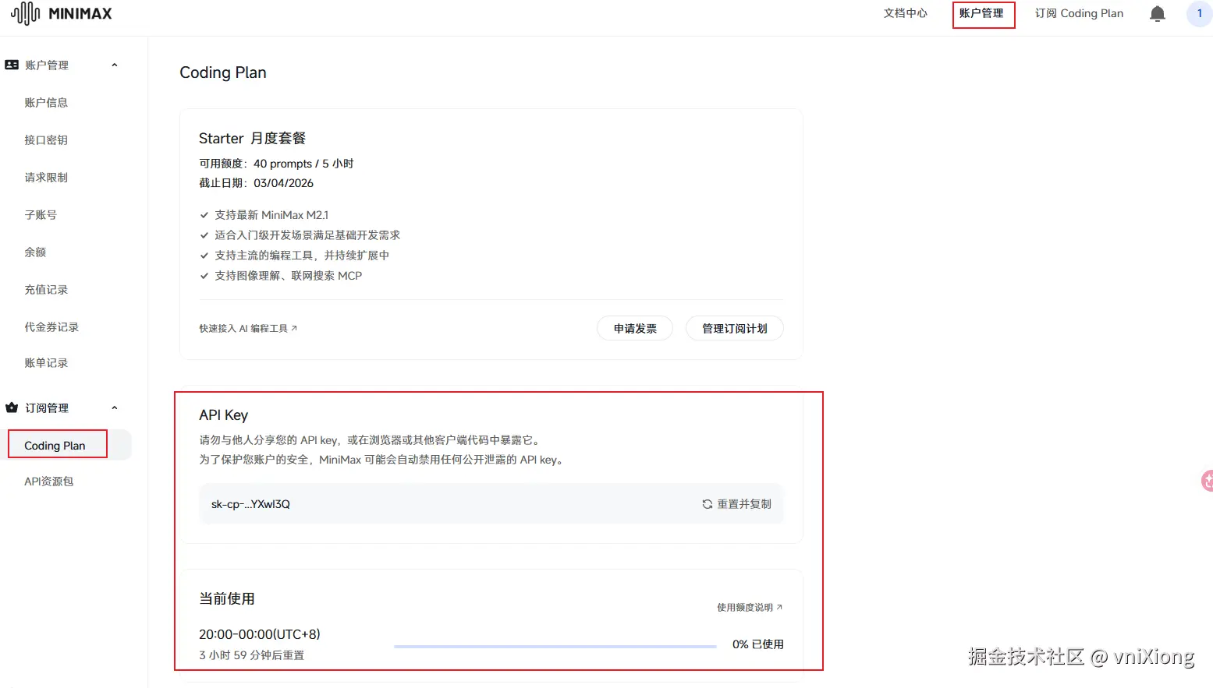This screenshot has width=1213, height=688.
Task: Click the 重置并复制 API key button
Action: [x=736, y=504]
